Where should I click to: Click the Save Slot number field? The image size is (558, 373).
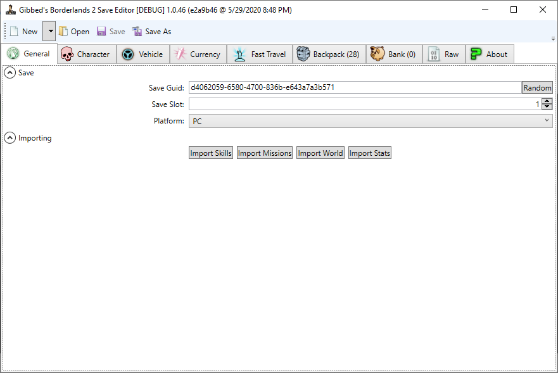(x=365, y=104)
